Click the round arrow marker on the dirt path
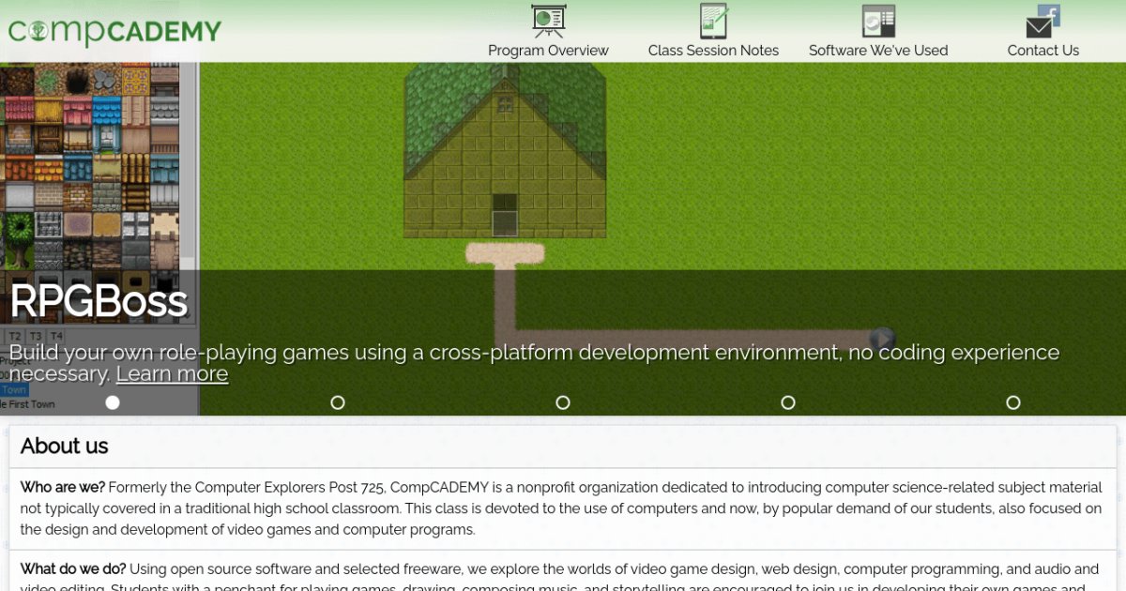The height and width of the screenshot is (591, 1126). pos(882,339)
